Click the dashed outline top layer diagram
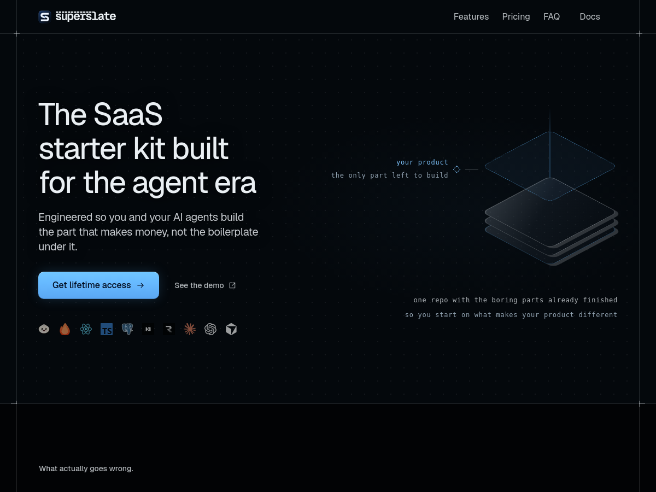Screen dimensions: 656x492 click(550, 166)
